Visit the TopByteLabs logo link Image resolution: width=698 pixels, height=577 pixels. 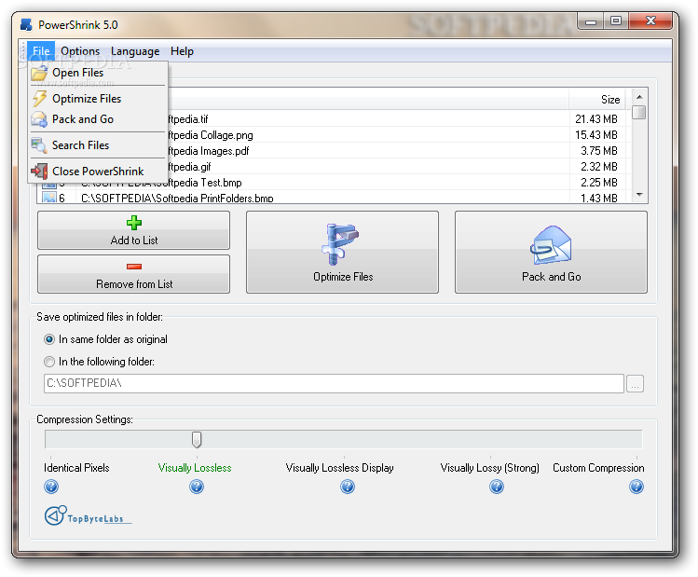tap(88, 515)
